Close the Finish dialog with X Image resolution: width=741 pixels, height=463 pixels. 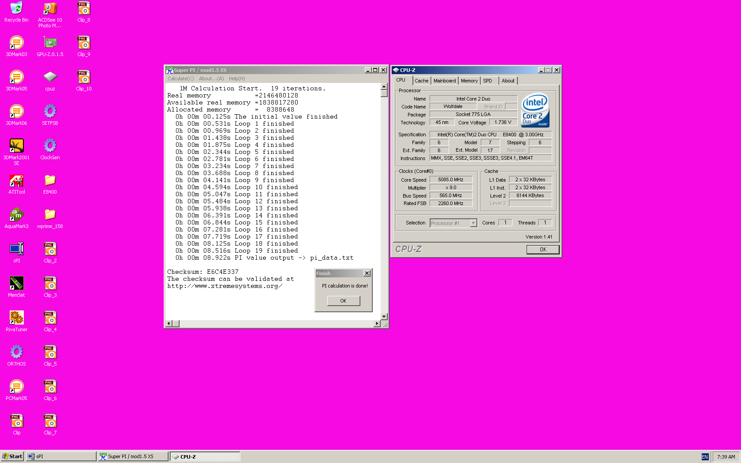pos(367,273)
